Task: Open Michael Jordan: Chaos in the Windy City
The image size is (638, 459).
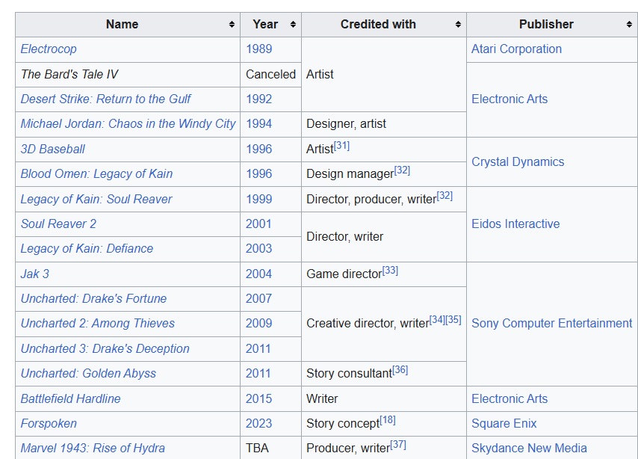Action: 128,124
